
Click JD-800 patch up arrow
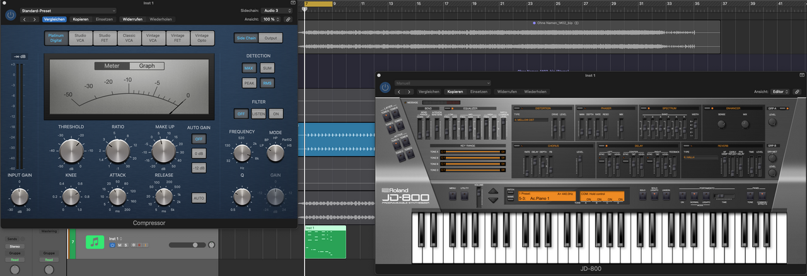click(x=493, y=192)
